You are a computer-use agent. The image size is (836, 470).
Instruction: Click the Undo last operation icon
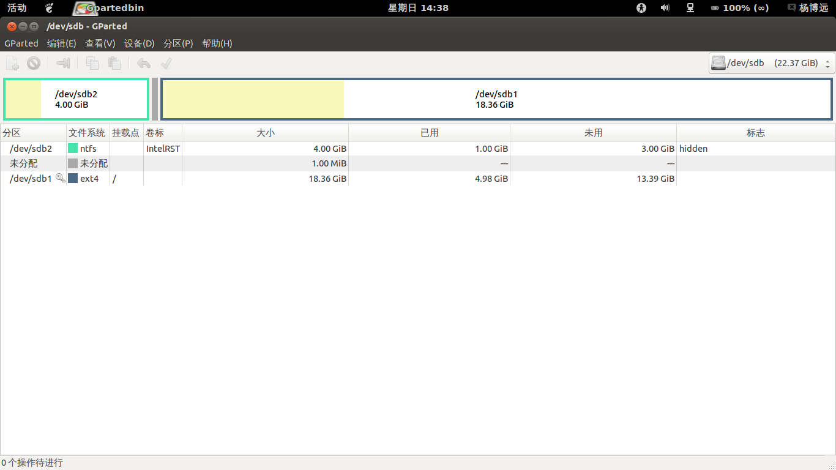coord(144,63)
